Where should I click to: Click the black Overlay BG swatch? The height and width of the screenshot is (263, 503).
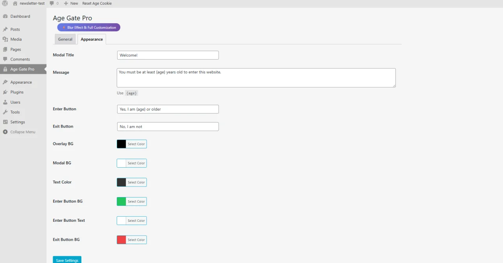(x=121, y=144)
